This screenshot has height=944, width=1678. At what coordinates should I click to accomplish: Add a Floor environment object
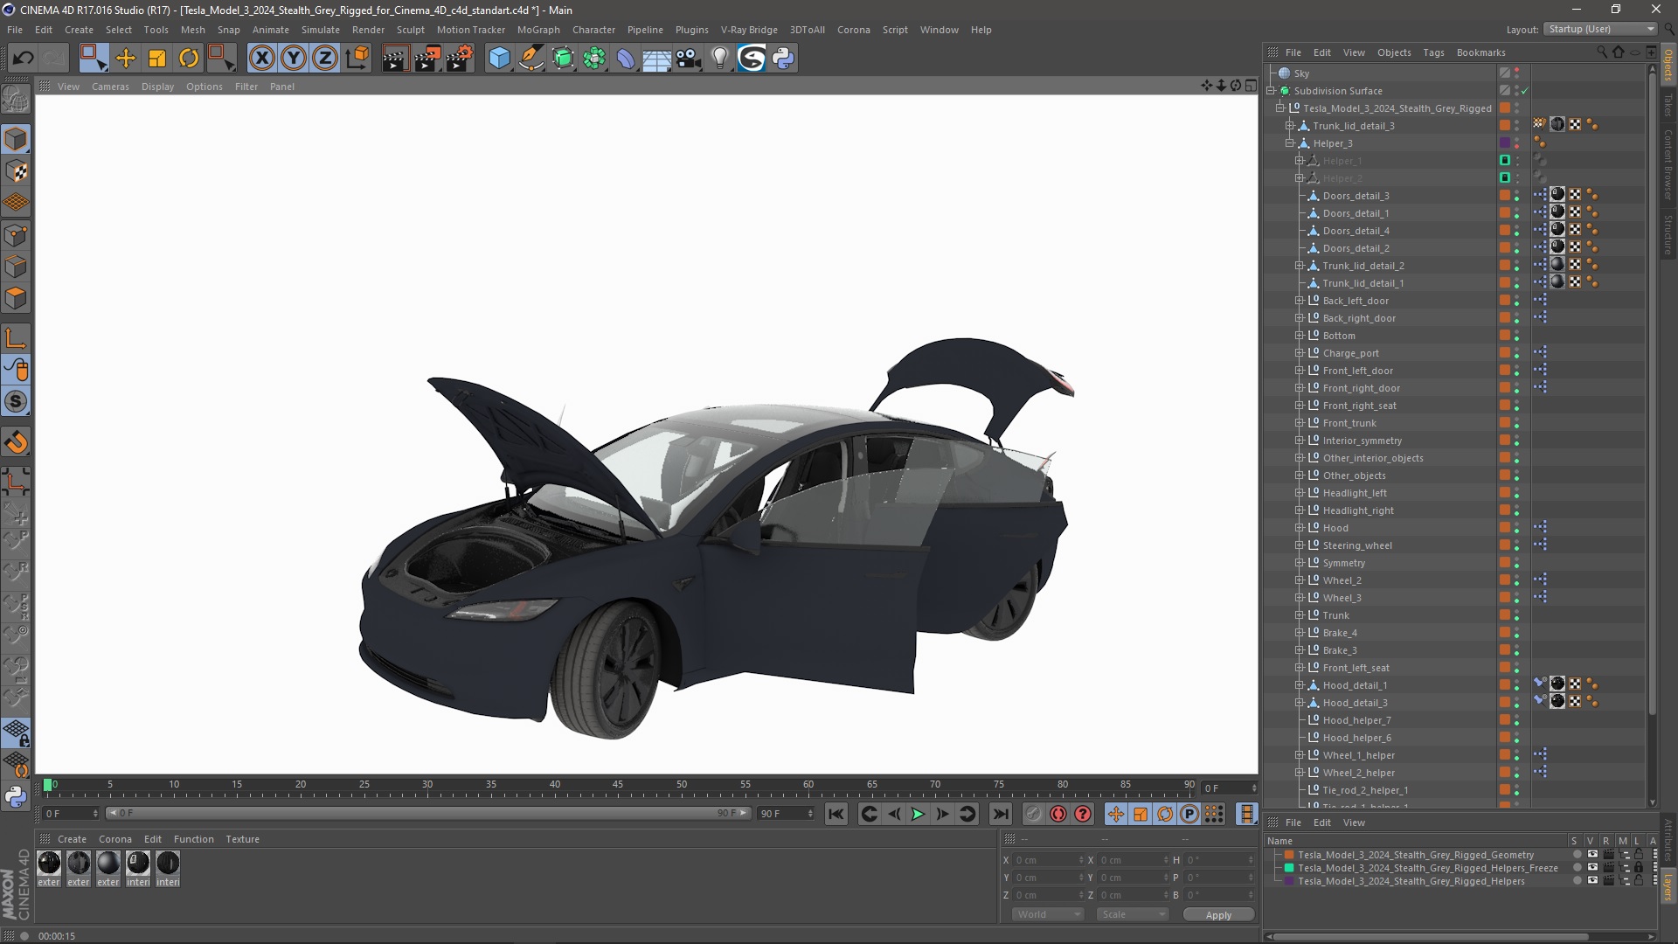pos(657,59)
